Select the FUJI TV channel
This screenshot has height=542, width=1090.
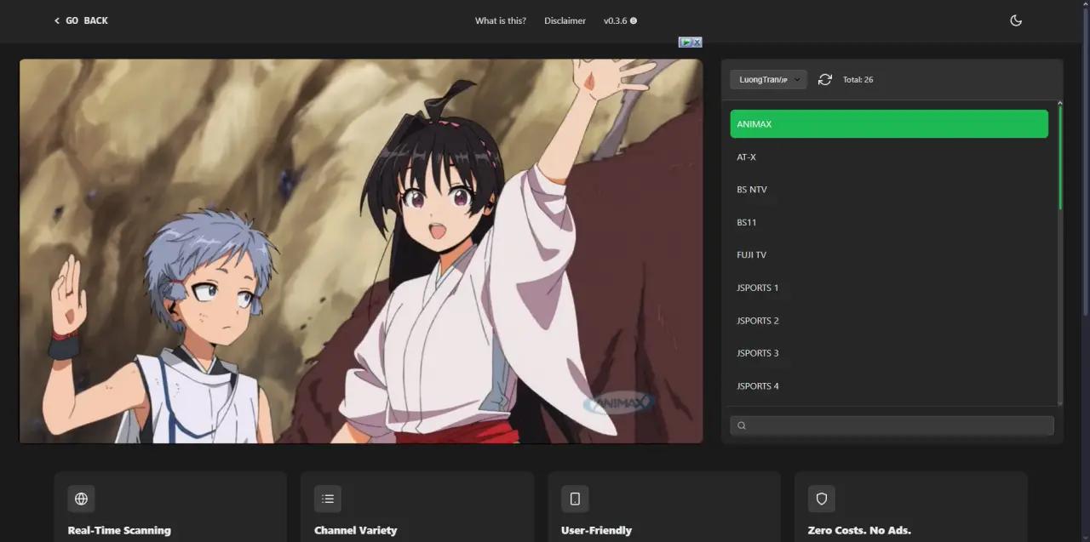[x=889, y=254]
